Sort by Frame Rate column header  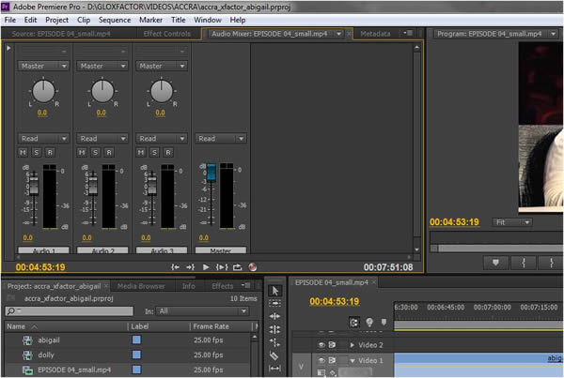point(211,326)
